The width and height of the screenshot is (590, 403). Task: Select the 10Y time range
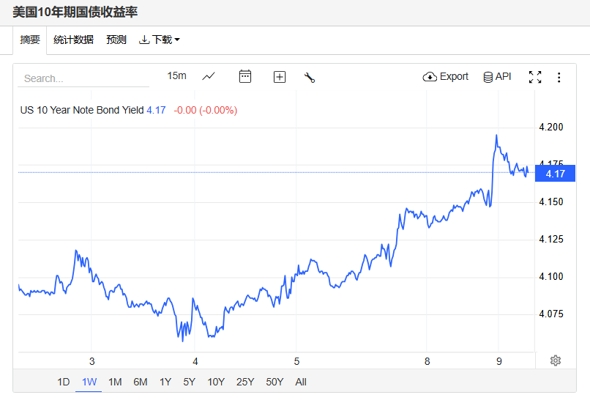pyautogui.click(x=216, y=382)
